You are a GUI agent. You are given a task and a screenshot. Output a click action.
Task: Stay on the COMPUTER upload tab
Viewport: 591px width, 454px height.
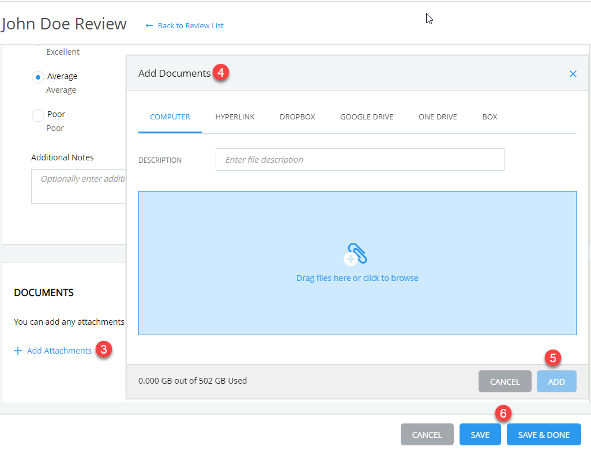click(x=170, y=117)
